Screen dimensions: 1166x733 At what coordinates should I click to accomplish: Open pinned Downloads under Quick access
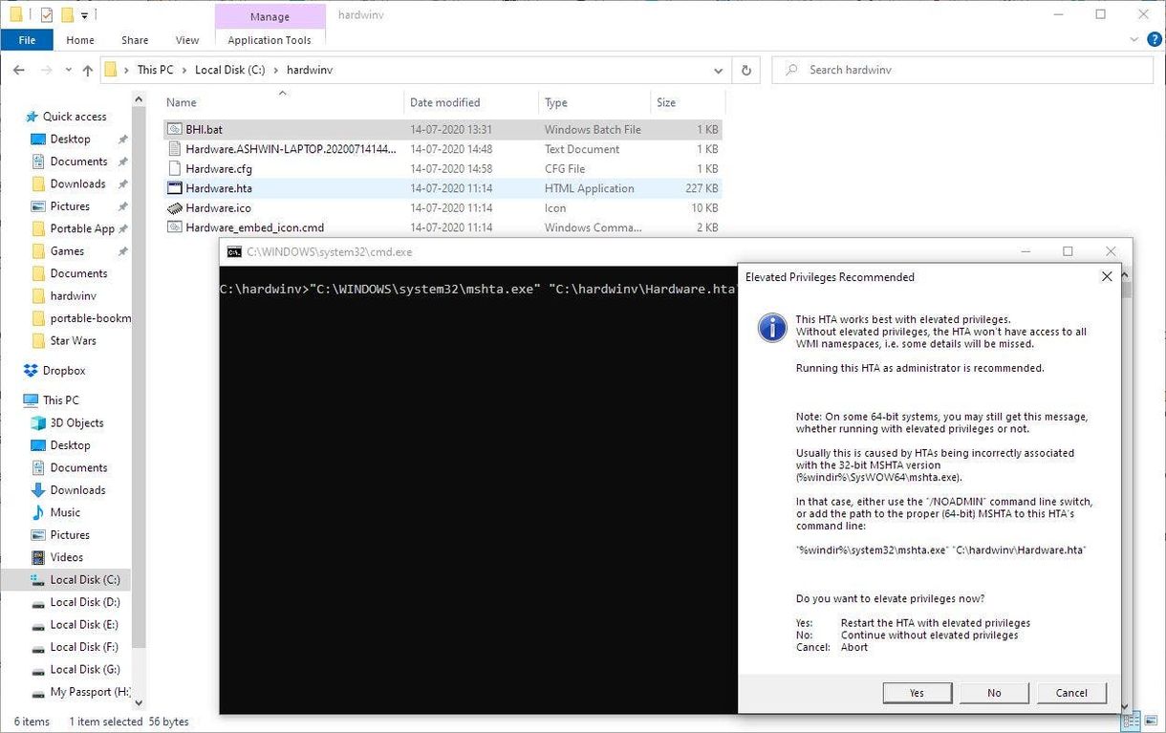click(x=77, y=183)
